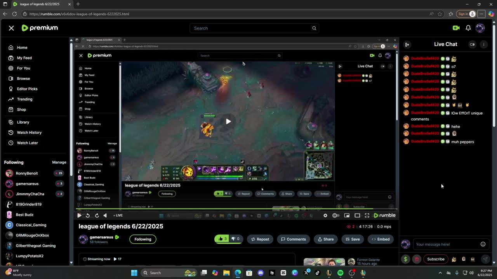
Task: Open the user profile avatar menu
Action: [480, 28]
